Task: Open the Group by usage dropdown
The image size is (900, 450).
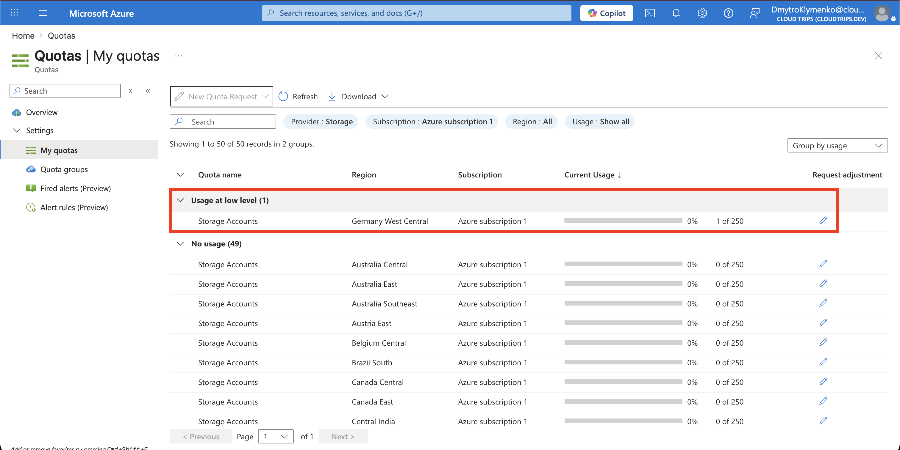Action: (837, 145)
